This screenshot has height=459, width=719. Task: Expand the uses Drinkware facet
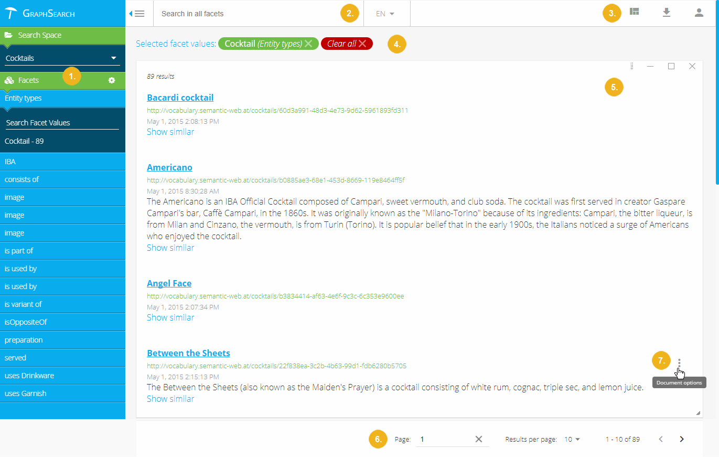pos(62,376)
